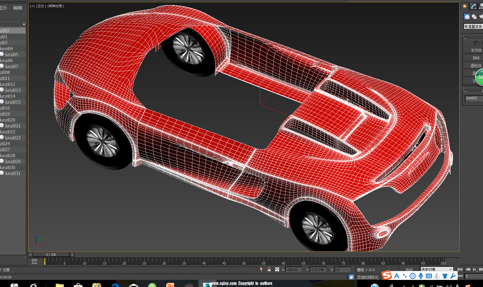This screenshot has width=483, height=287.
Task: Open PowerPoint from the taskbar
Action: [x=170, y=285]
